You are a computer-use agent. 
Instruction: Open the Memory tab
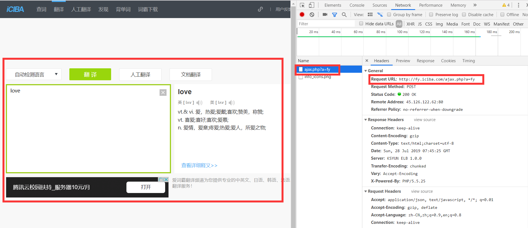pos(458,5)
